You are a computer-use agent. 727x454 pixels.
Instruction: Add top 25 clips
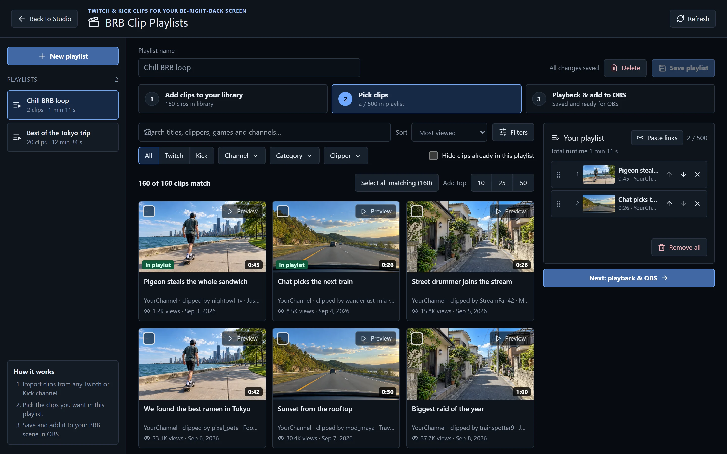[x=502, y=183]
